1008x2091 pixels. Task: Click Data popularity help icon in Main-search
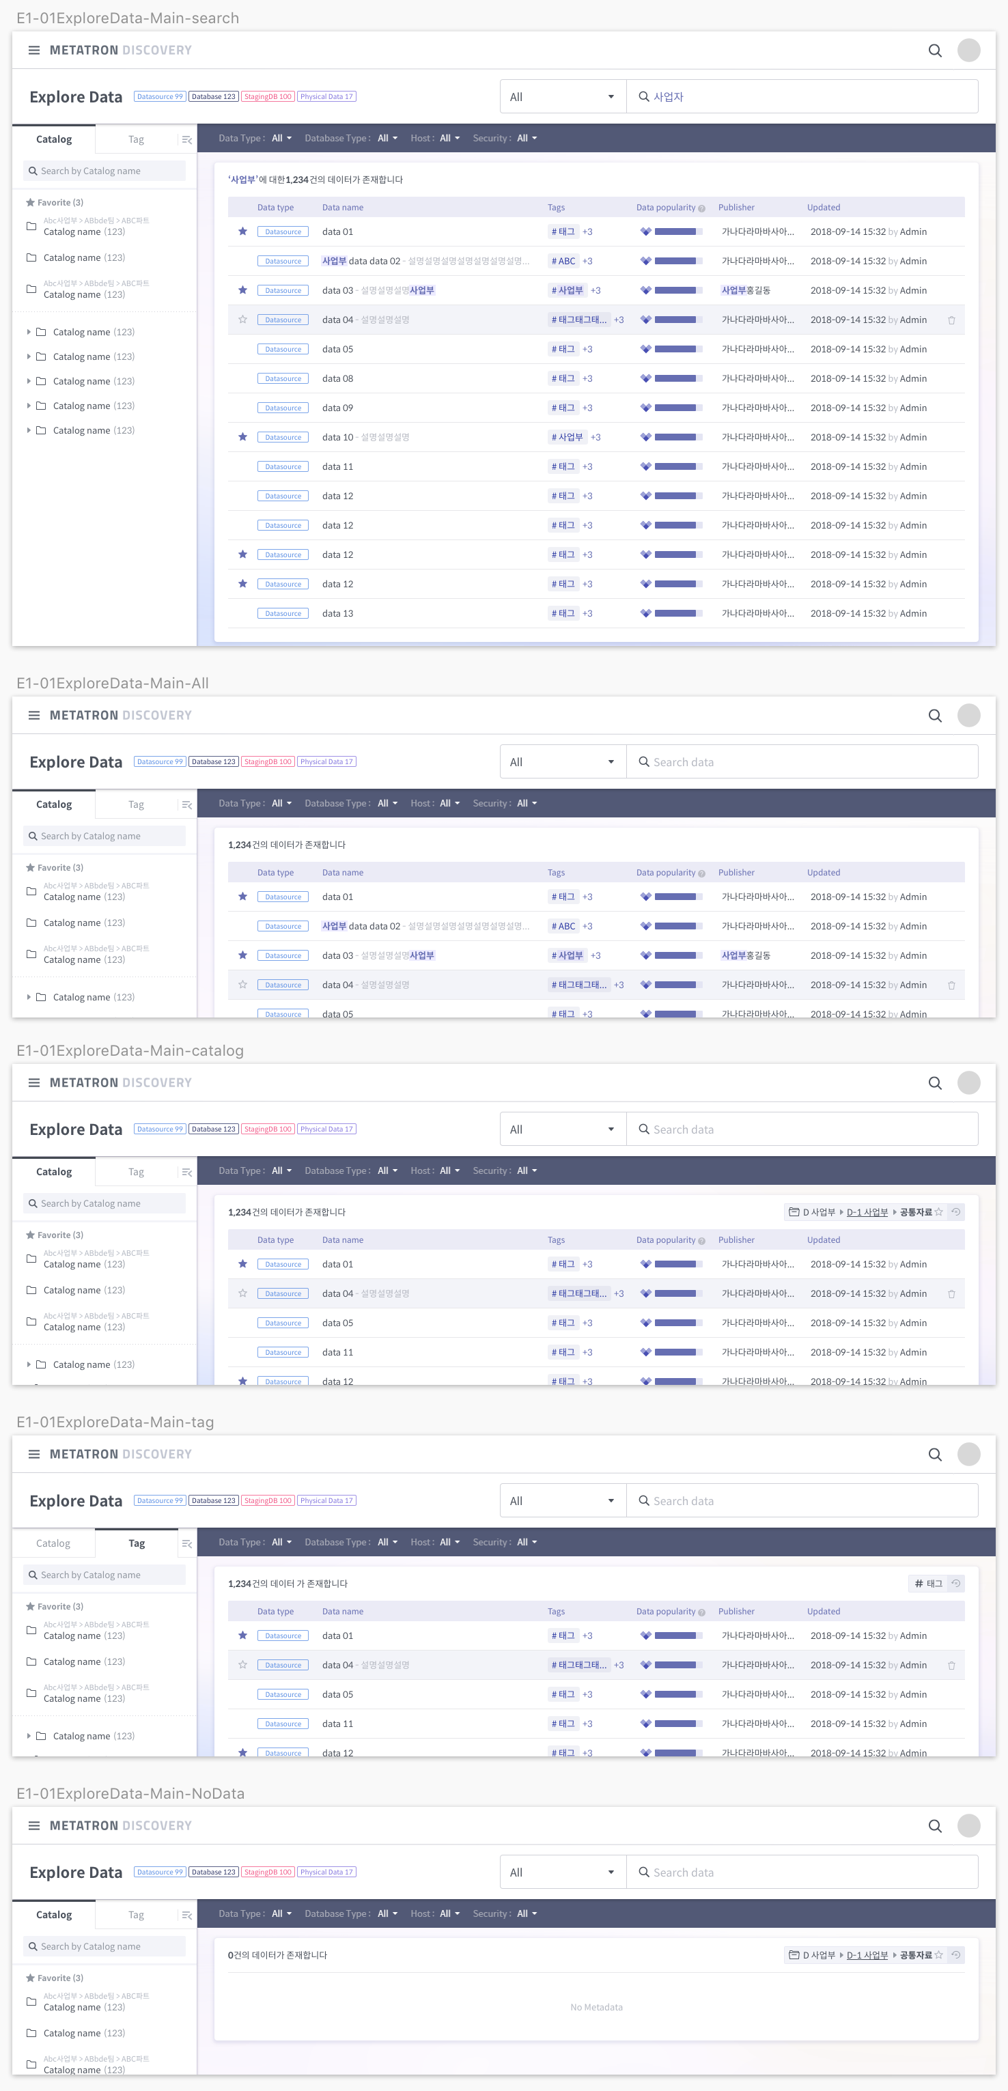[701, 208]
